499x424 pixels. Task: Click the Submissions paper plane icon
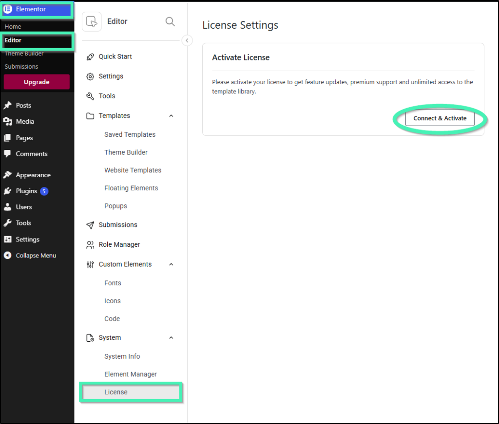coord(90,225)
